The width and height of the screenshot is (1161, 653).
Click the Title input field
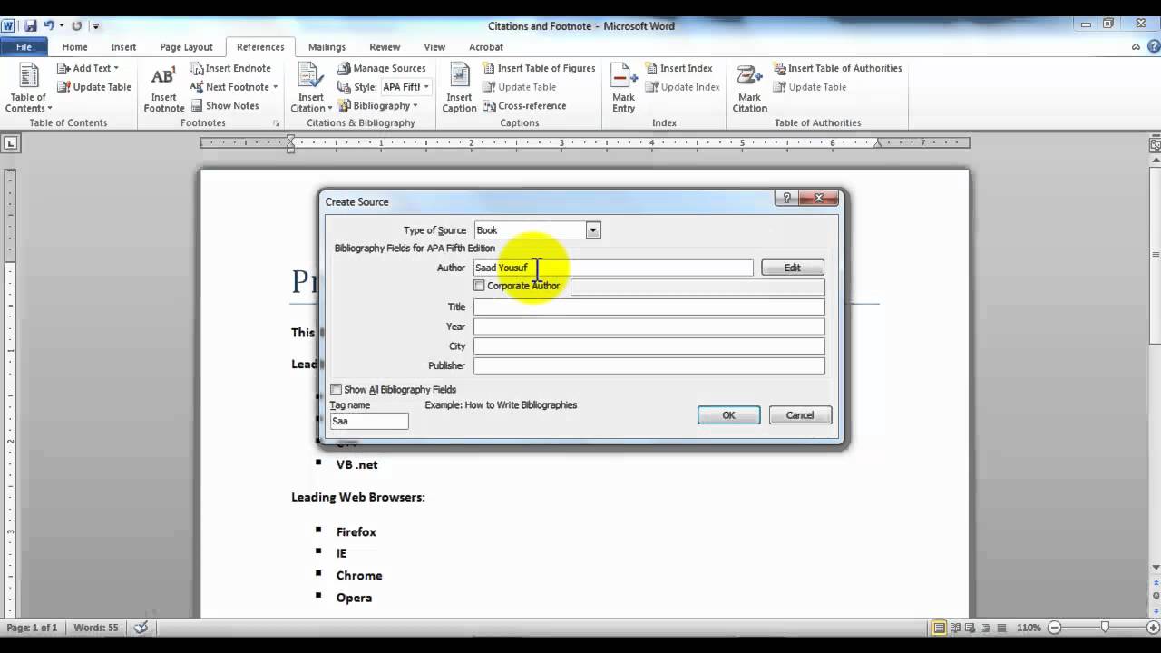tap(649, 307)
